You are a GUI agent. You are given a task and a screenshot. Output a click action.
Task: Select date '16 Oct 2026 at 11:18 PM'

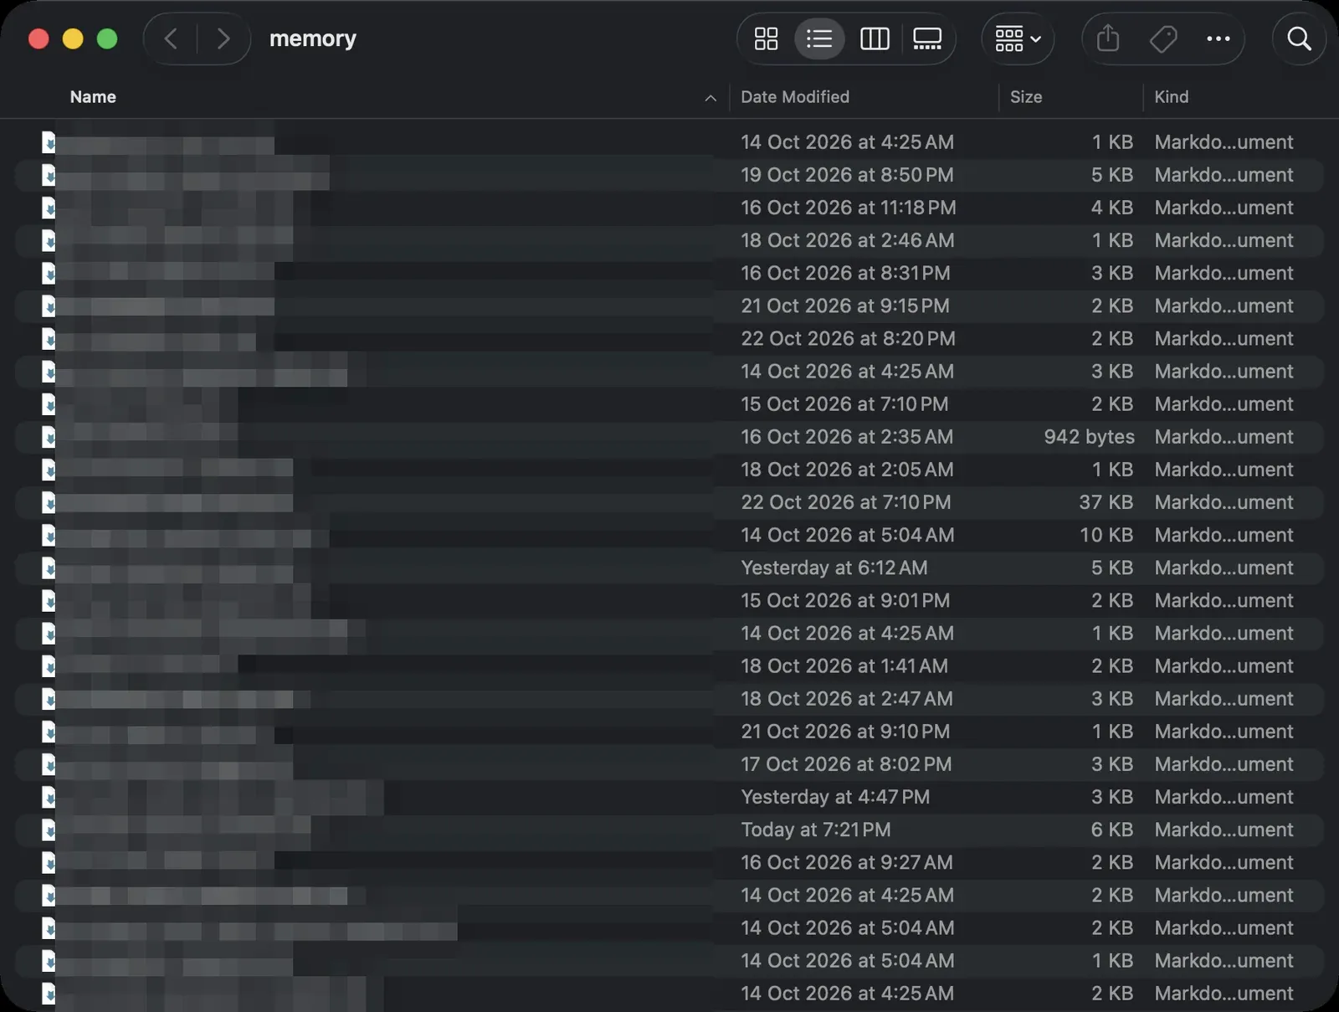click(849, 208)
